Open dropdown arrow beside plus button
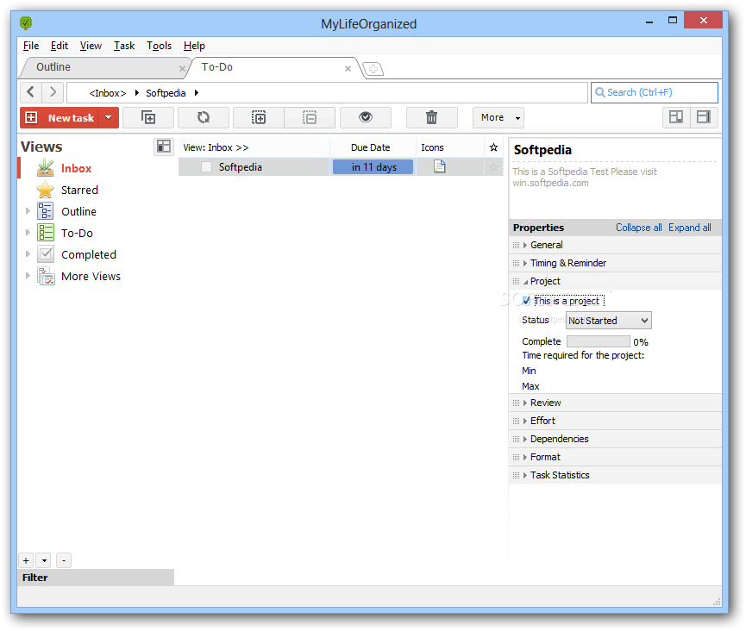The height and width of the screenshot is (631, 746). click(44, 560)
